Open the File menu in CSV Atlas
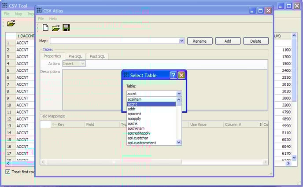This screenshot has height=187, width=303. click(41, 19)
